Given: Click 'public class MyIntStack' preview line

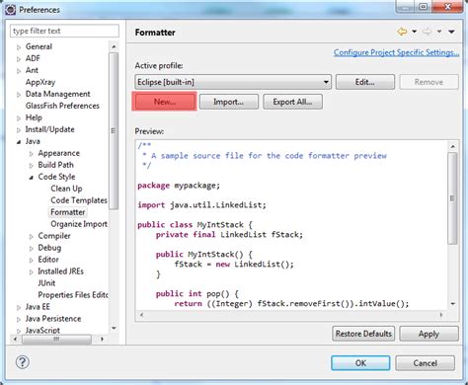Looking at the screenshot, I should [x=195, y=225].
